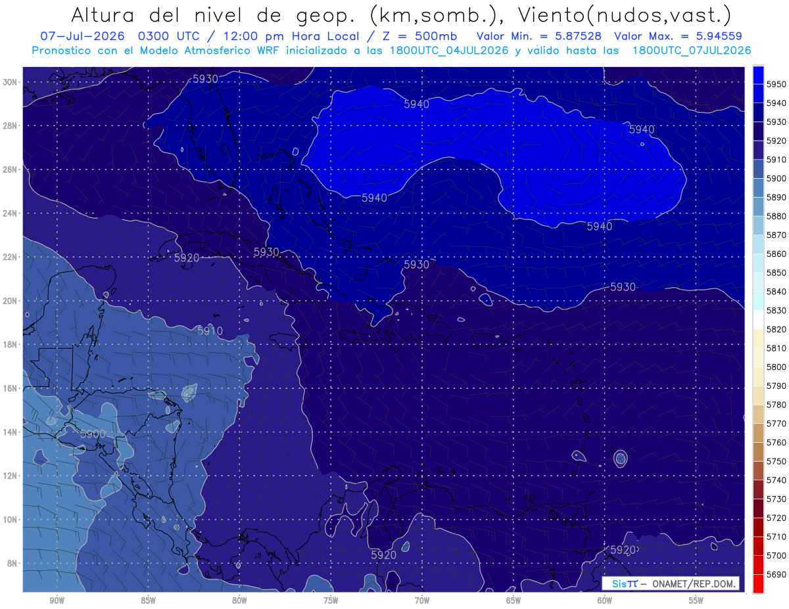Click the 85W longitude axis label
This screenshot has height=609, width=789.
click(x=148, y=600)
